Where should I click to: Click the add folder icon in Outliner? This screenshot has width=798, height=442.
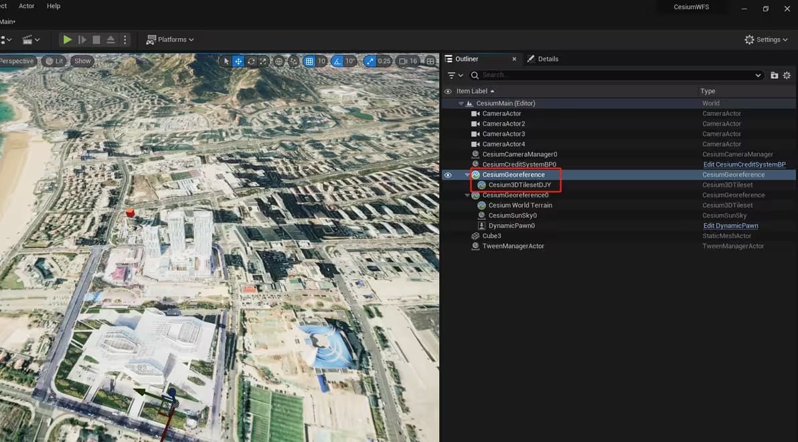click(774, 76)
